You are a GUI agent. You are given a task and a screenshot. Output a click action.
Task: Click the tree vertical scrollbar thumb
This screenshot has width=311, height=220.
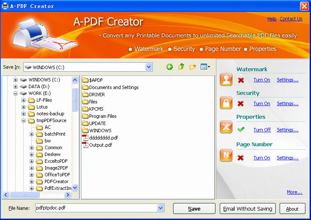(x=75, y=100)
